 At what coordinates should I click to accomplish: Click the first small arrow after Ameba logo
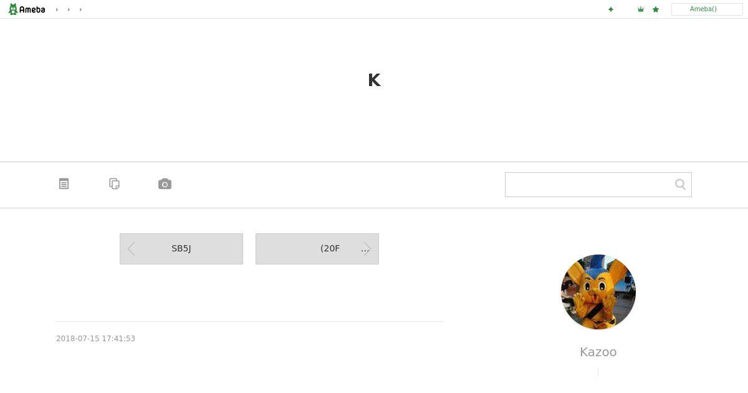click(x=57, y=9)
